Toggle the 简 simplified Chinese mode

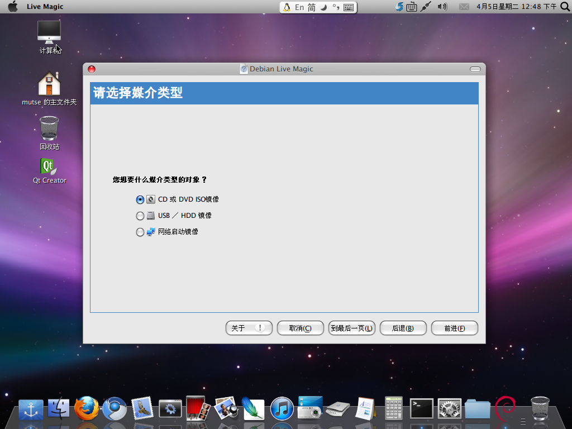point(312,7)
